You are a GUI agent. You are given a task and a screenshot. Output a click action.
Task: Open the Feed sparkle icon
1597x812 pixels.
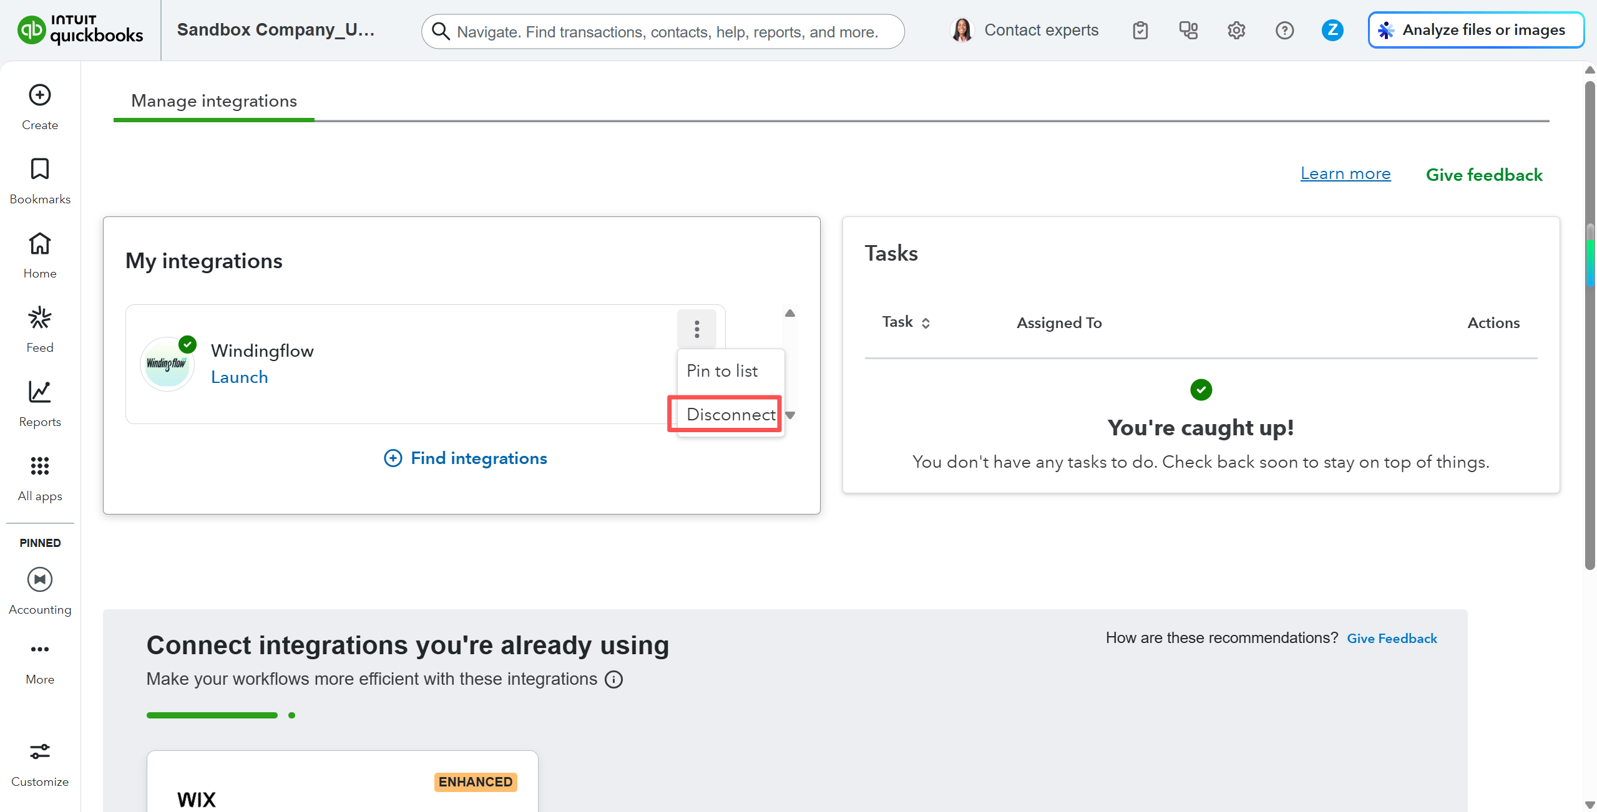pyautogui.click(x=40, y=318)
